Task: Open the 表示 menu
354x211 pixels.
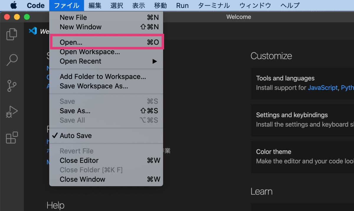Action: click(139, 5)
